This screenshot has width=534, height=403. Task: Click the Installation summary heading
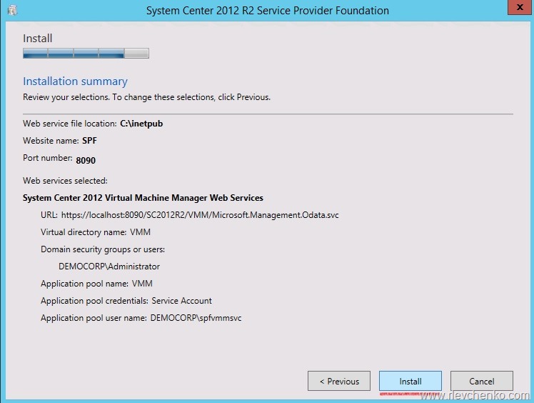tap(75, 81)
